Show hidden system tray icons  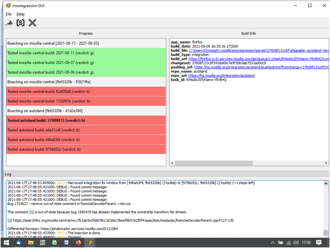273,242
